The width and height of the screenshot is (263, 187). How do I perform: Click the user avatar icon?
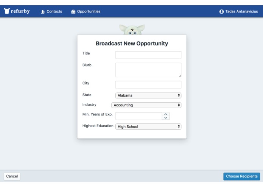coord(221,12)
